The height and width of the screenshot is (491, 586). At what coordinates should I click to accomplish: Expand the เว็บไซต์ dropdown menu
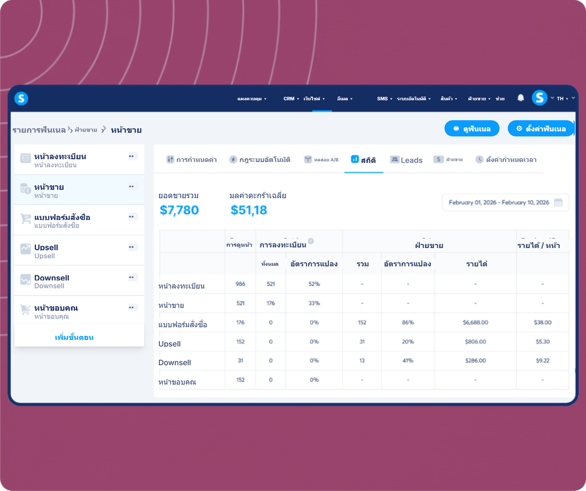pyautogui.click(x=314, y=99)
